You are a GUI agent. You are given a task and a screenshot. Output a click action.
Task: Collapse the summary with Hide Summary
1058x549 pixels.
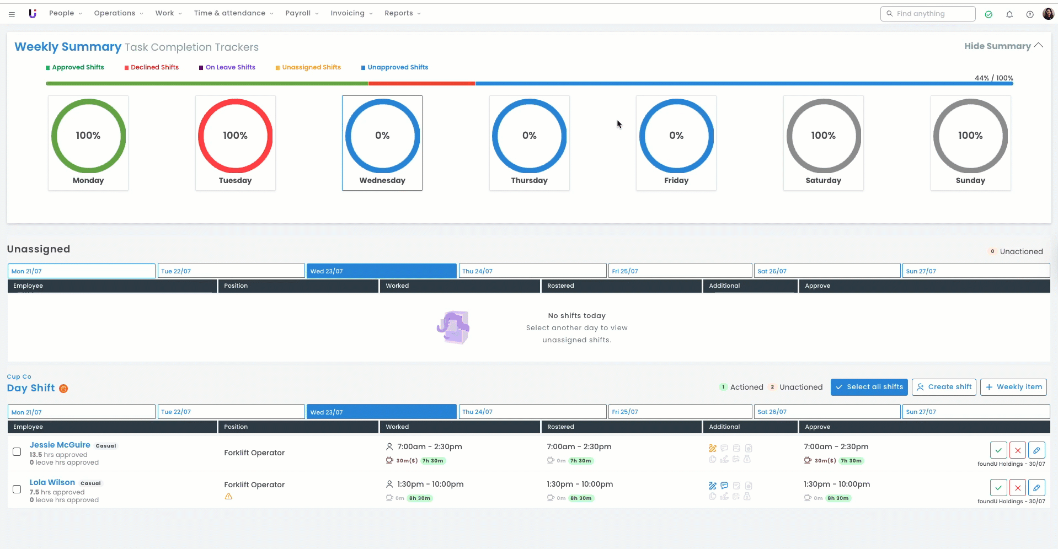1003,46
